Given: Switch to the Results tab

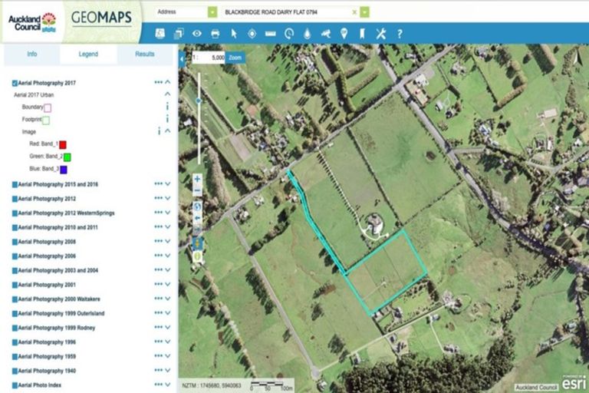Looking at the screenshot, I should 145,54.
